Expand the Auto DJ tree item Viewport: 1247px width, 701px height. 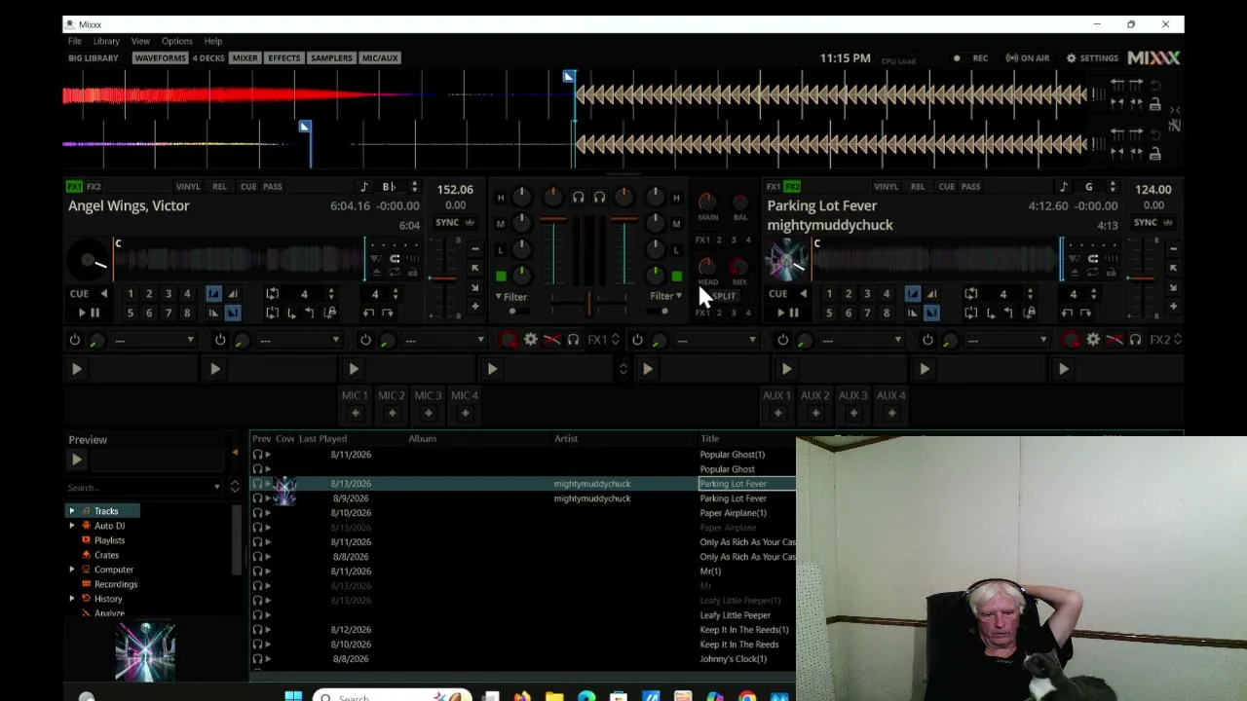point(71,526)
